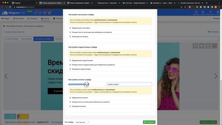Expand Оформление заголовка section
Viewport: 222px width, 125px height.
coord(110,28)
